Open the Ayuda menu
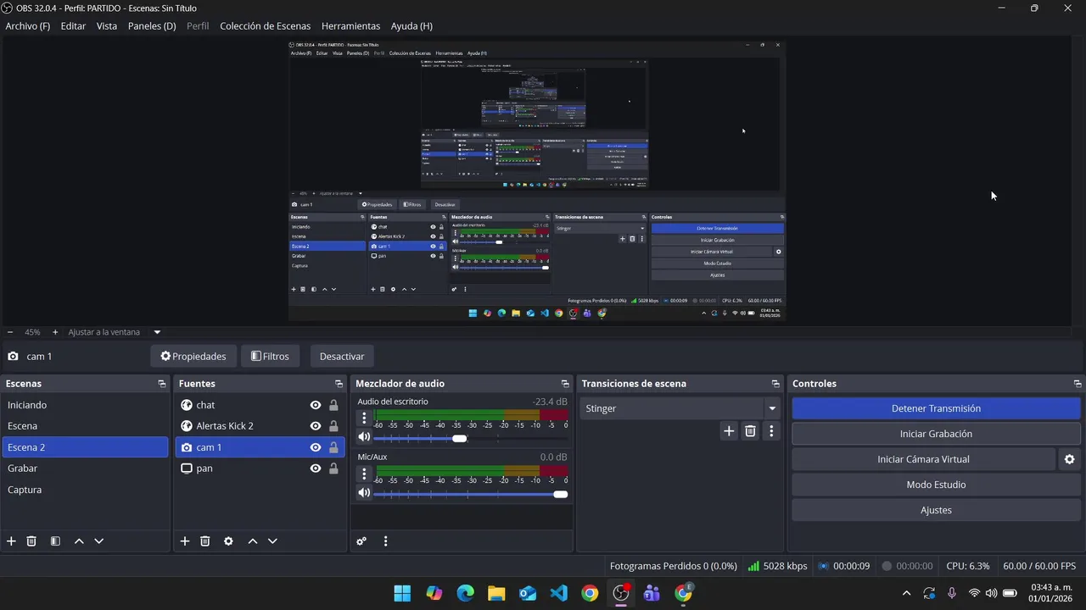 (x=411, y=26)
